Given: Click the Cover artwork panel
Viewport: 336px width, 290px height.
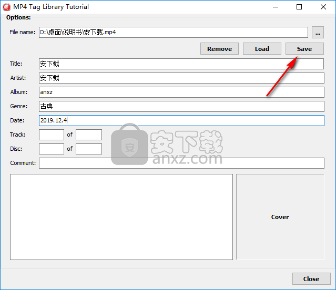Looking at the screenshot, I should [x=280, y=216].
